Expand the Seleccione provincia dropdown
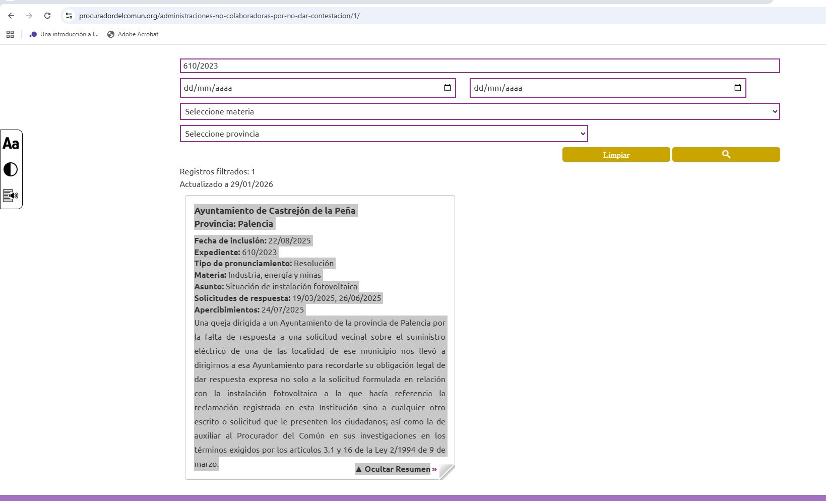The image size is (826, 501). (384, 134)
